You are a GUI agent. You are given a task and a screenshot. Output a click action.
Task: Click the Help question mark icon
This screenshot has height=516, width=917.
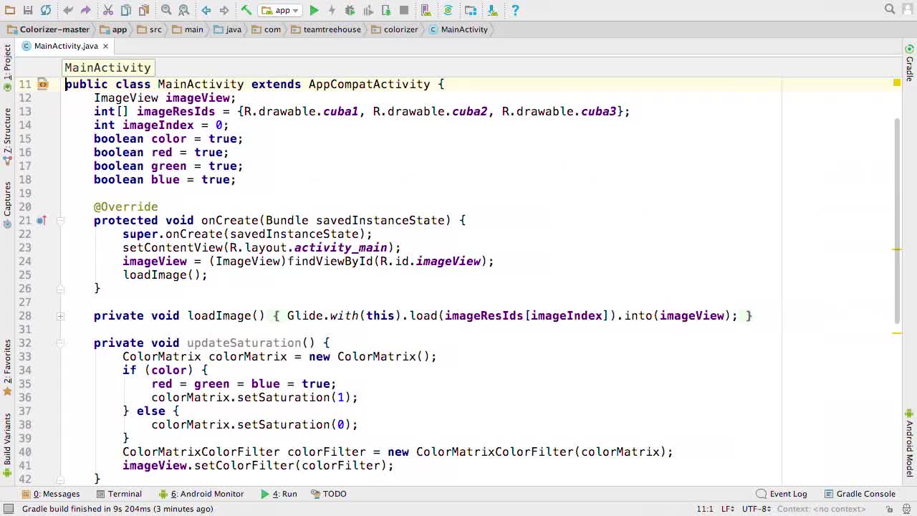(x=515, y=10)
